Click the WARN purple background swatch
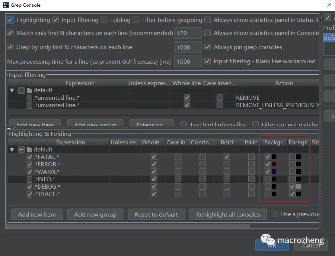This screenshot has height=256, width=335. (x=274, y=172)
